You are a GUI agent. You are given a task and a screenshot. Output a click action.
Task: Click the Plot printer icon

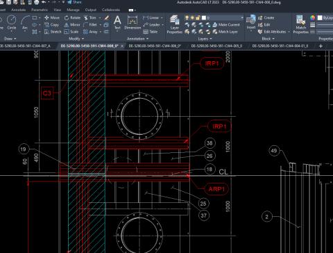(x=37, y=2)
